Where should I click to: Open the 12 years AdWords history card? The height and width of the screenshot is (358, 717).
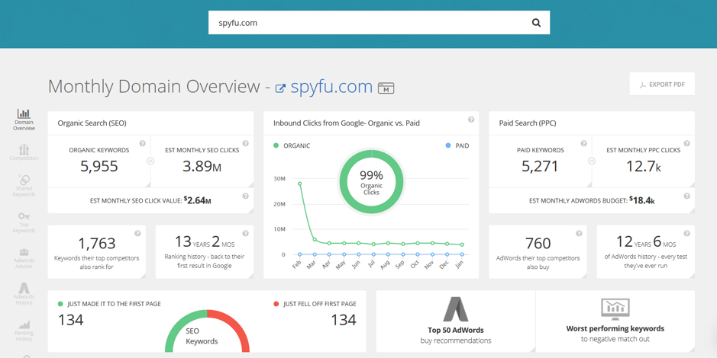click(646, 251)
